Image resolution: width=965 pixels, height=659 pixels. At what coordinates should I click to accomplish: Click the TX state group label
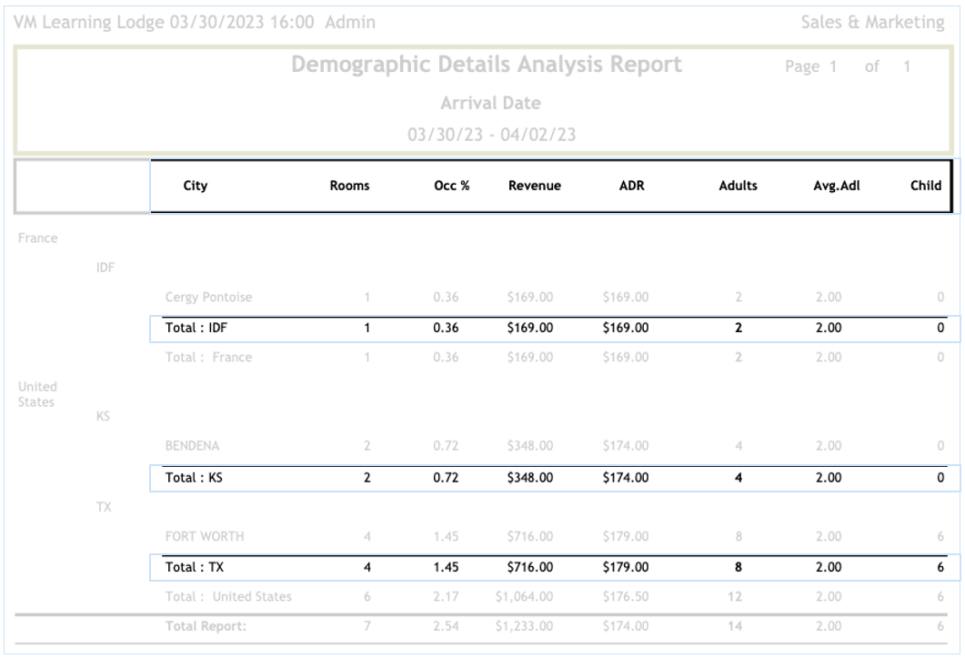(103, 506)
